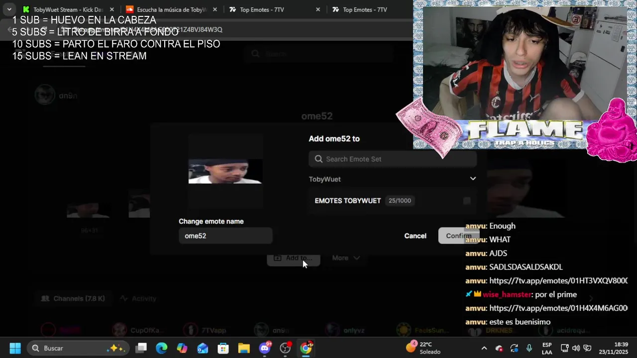Close the TobyWuet Stream Kick tab

(112, 9)
